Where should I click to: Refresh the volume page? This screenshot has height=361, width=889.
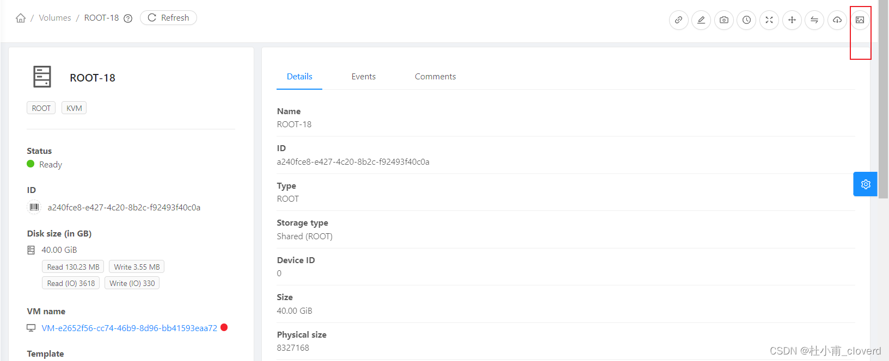[168, 18]
